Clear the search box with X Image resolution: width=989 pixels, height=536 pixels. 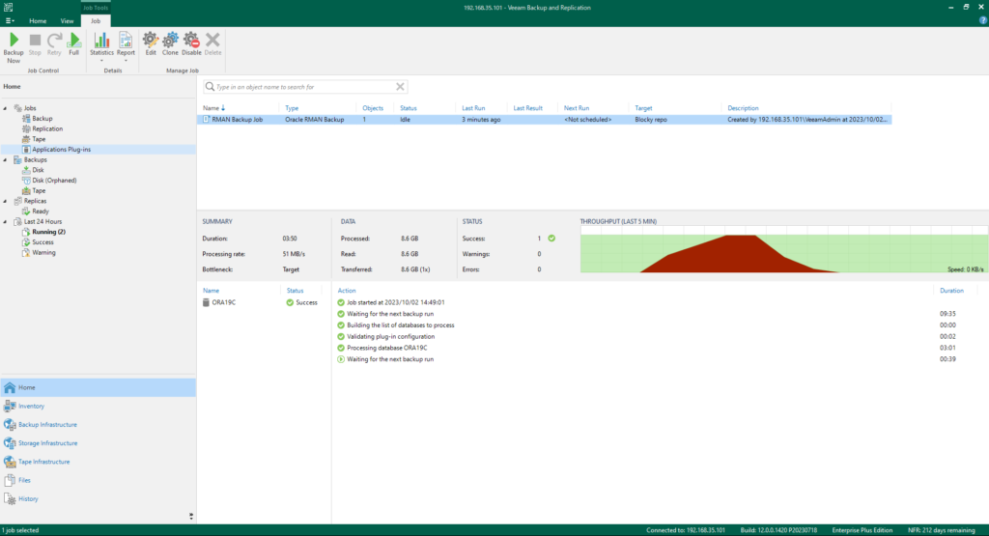click(400, 87)
